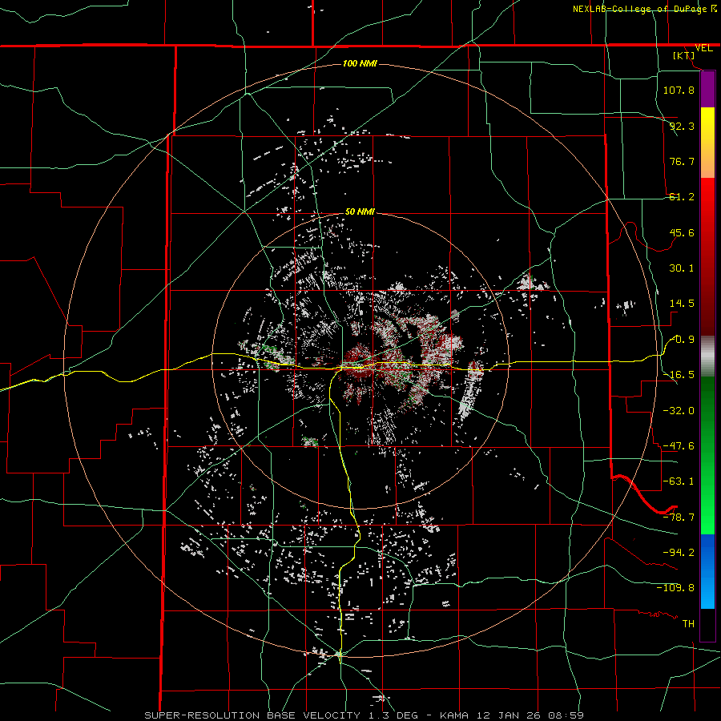The height and width of the screenshot is (721, 721).
Task: Click the -78.7 velocity scale value
Action: 679,518
